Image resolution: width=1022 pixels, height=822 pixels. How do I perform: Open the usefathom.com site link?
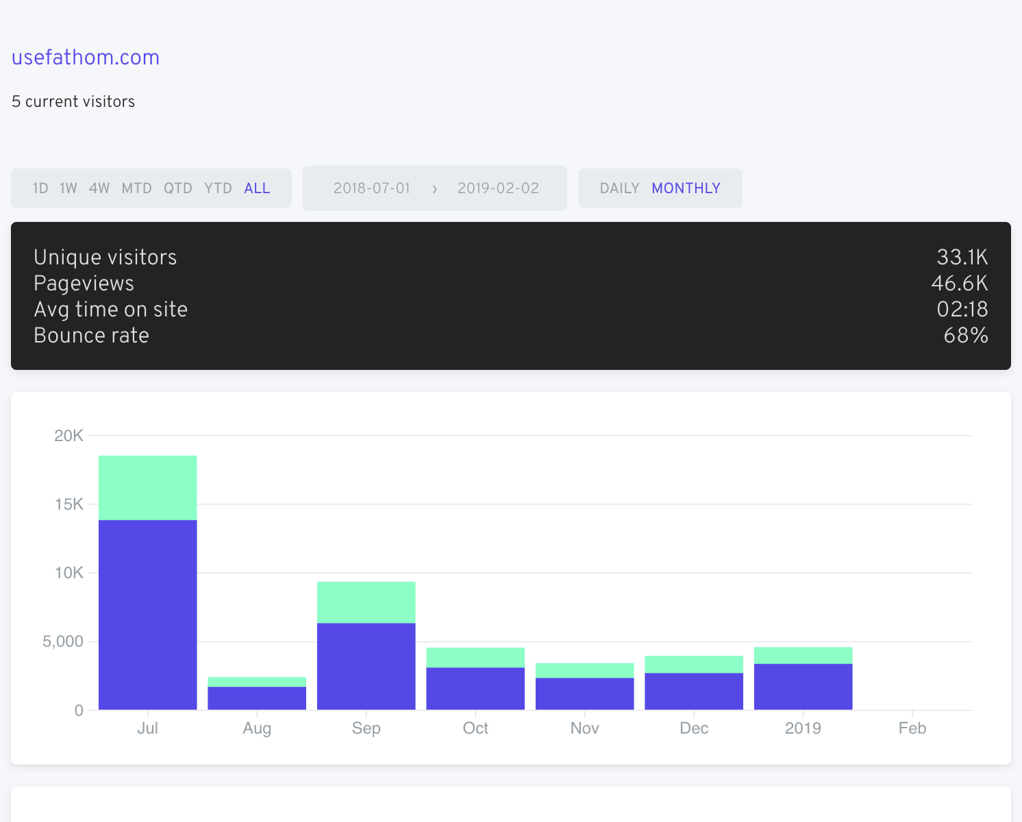pos(86,58)
